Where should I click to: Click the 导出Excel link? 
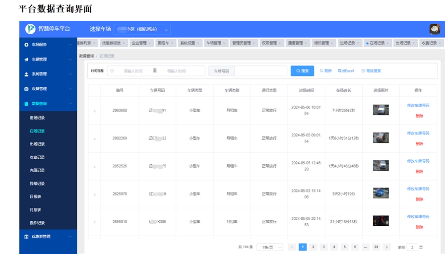pos(346,71)
